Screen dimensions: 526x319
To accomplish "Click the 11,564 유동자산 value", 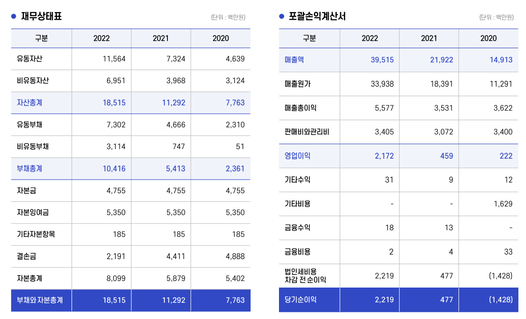I will (x=114, y=59).
